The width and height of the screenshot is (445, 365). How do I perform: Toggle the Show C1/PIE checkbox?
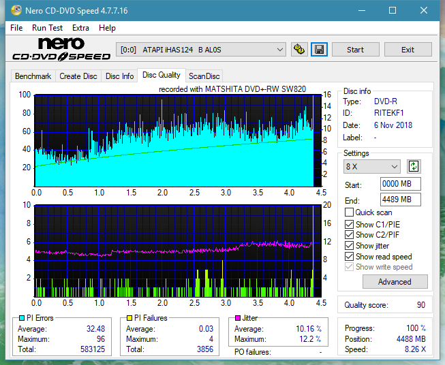click(349, 224)
